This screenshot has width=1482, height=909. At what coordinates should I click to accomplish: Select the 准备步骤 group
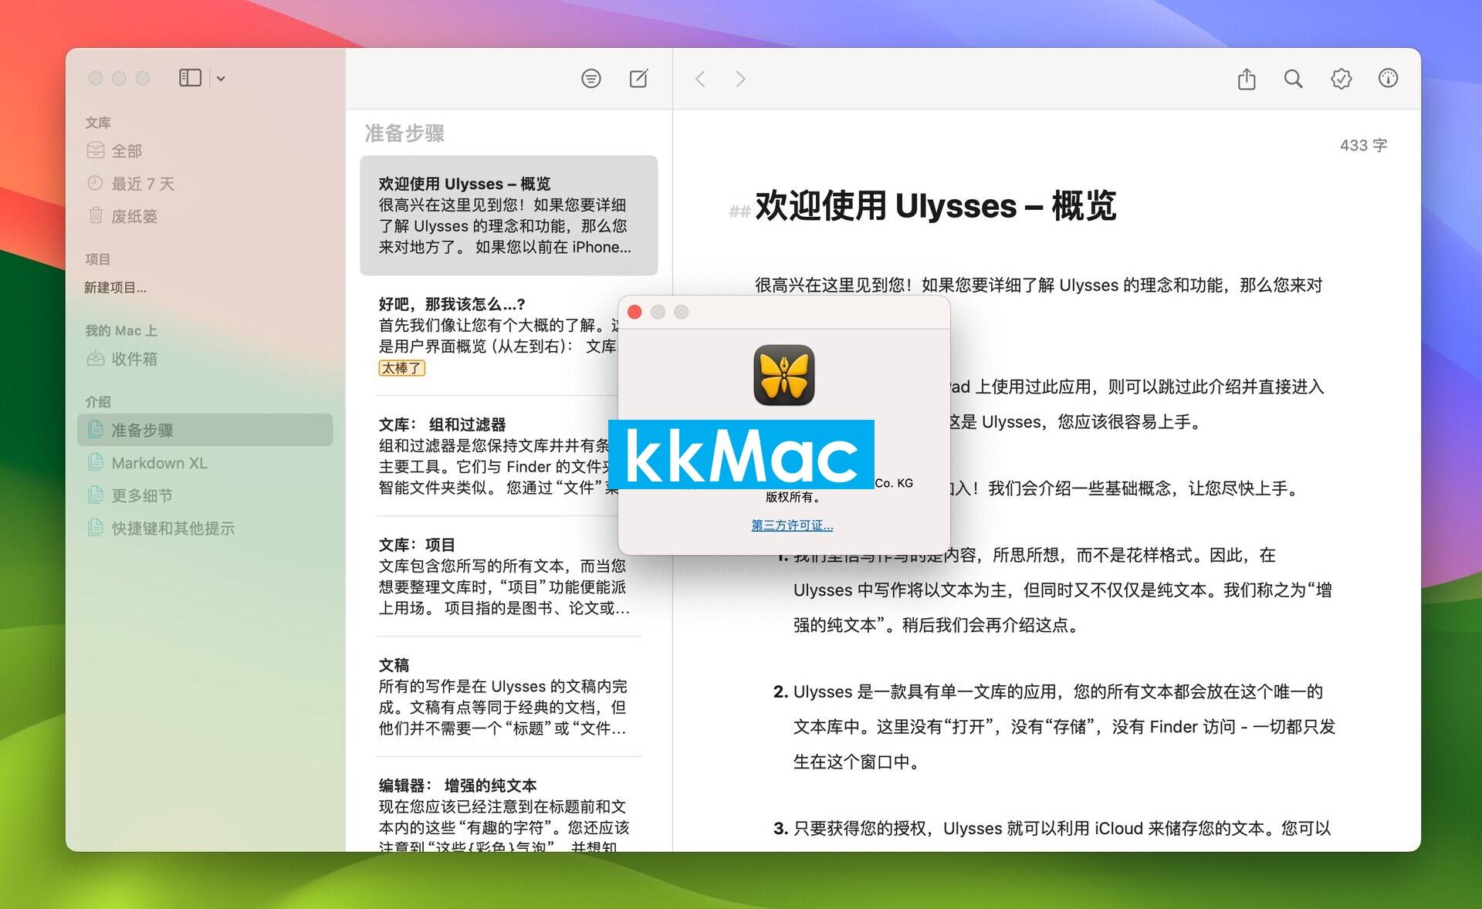205,430
